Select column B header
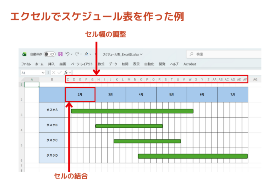 click(x=52, y=79)
